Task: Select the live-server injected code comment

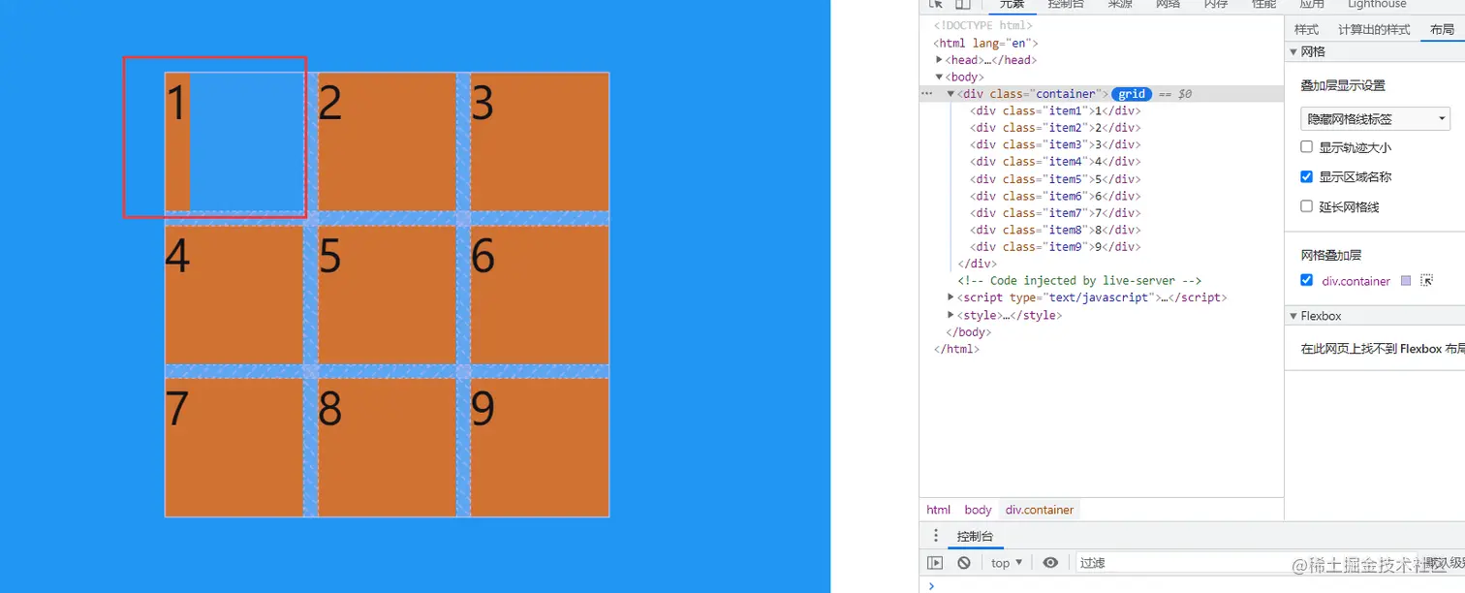Action: pyautogui.click(x=1079, y=281)
